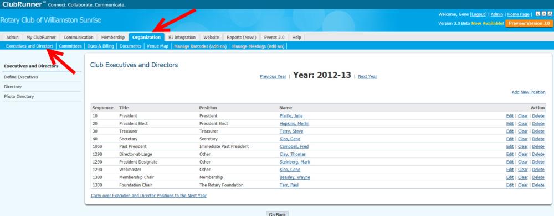Viewport: 554px width, 216px height.
Task: Click the Sequence column header
Action: pyautogui.click(x=103, y=108)
